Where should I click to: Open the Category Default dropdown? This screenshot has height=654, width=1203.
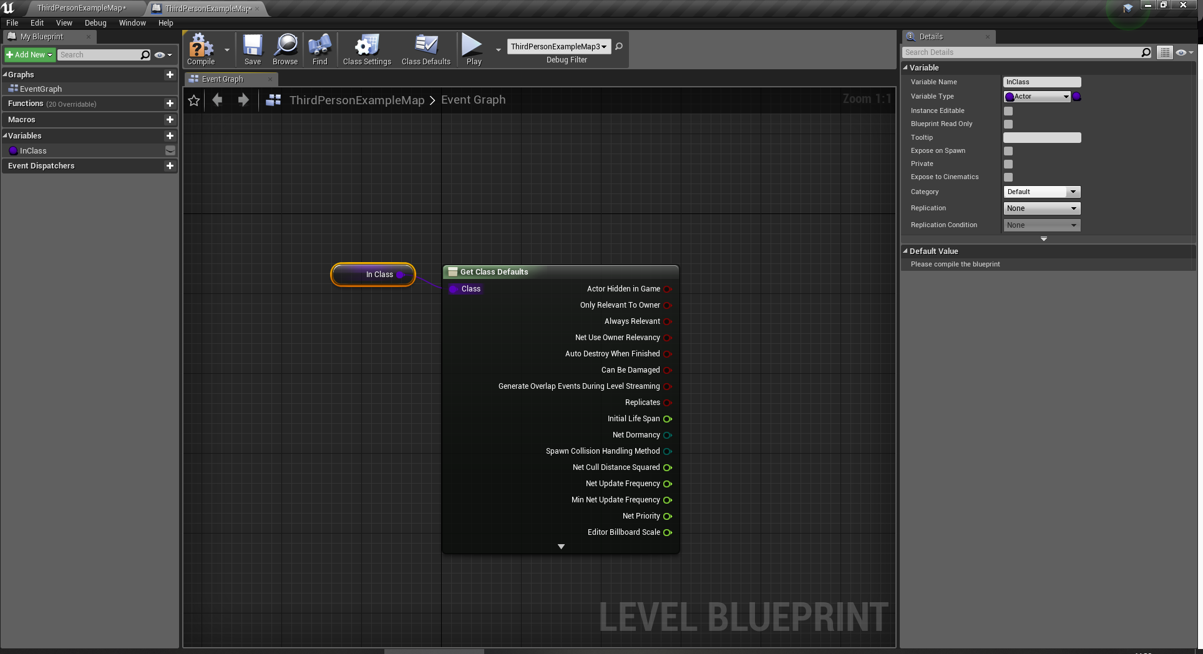[1041, 192]
